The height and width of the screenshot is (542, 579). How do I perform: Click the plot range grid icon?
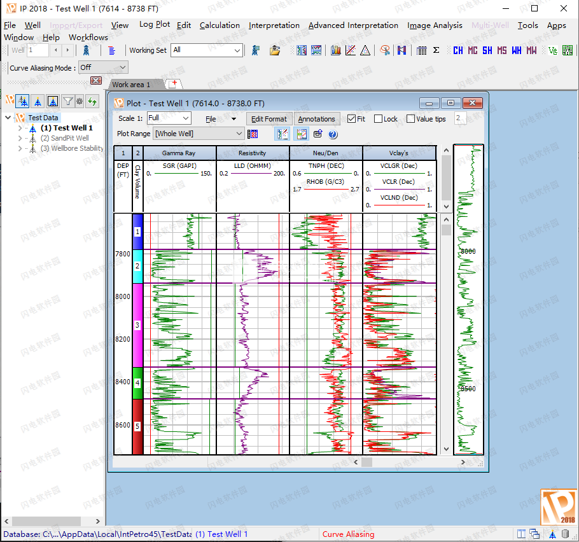[x=253, y=134]
